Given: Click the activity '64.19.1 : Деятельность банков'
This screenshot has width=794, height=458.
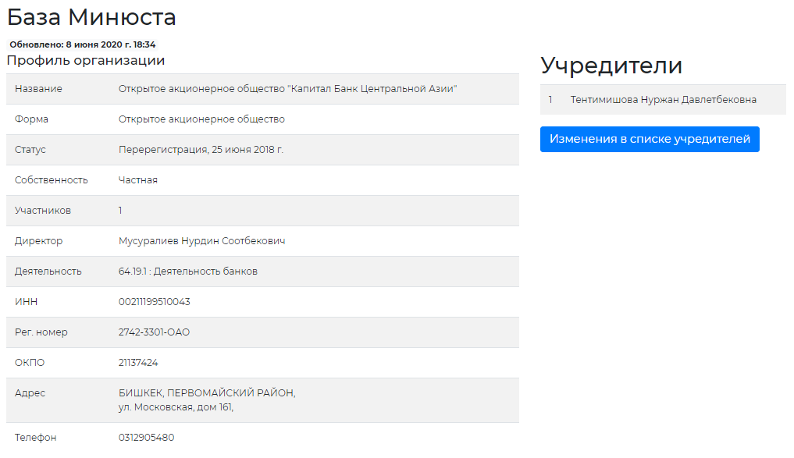Looking at the screenshot, I should [x=187, y=272].
